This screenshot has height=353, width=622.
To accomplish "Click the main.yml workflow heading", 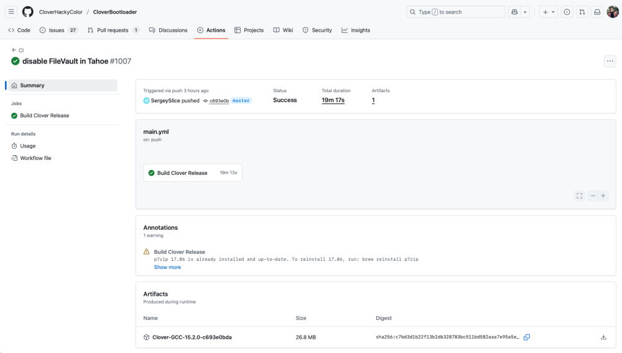I will [x=156, y=132].
